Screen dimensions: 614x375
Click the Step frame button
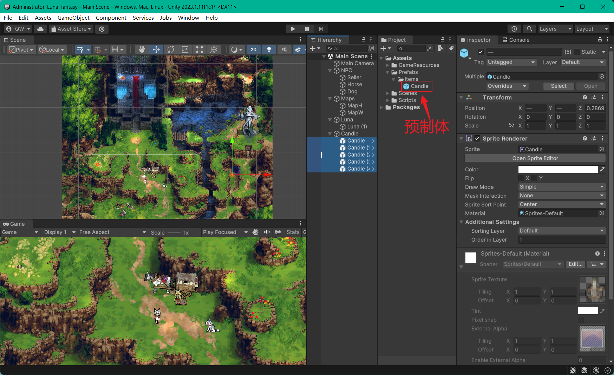[x=321, y=29]
